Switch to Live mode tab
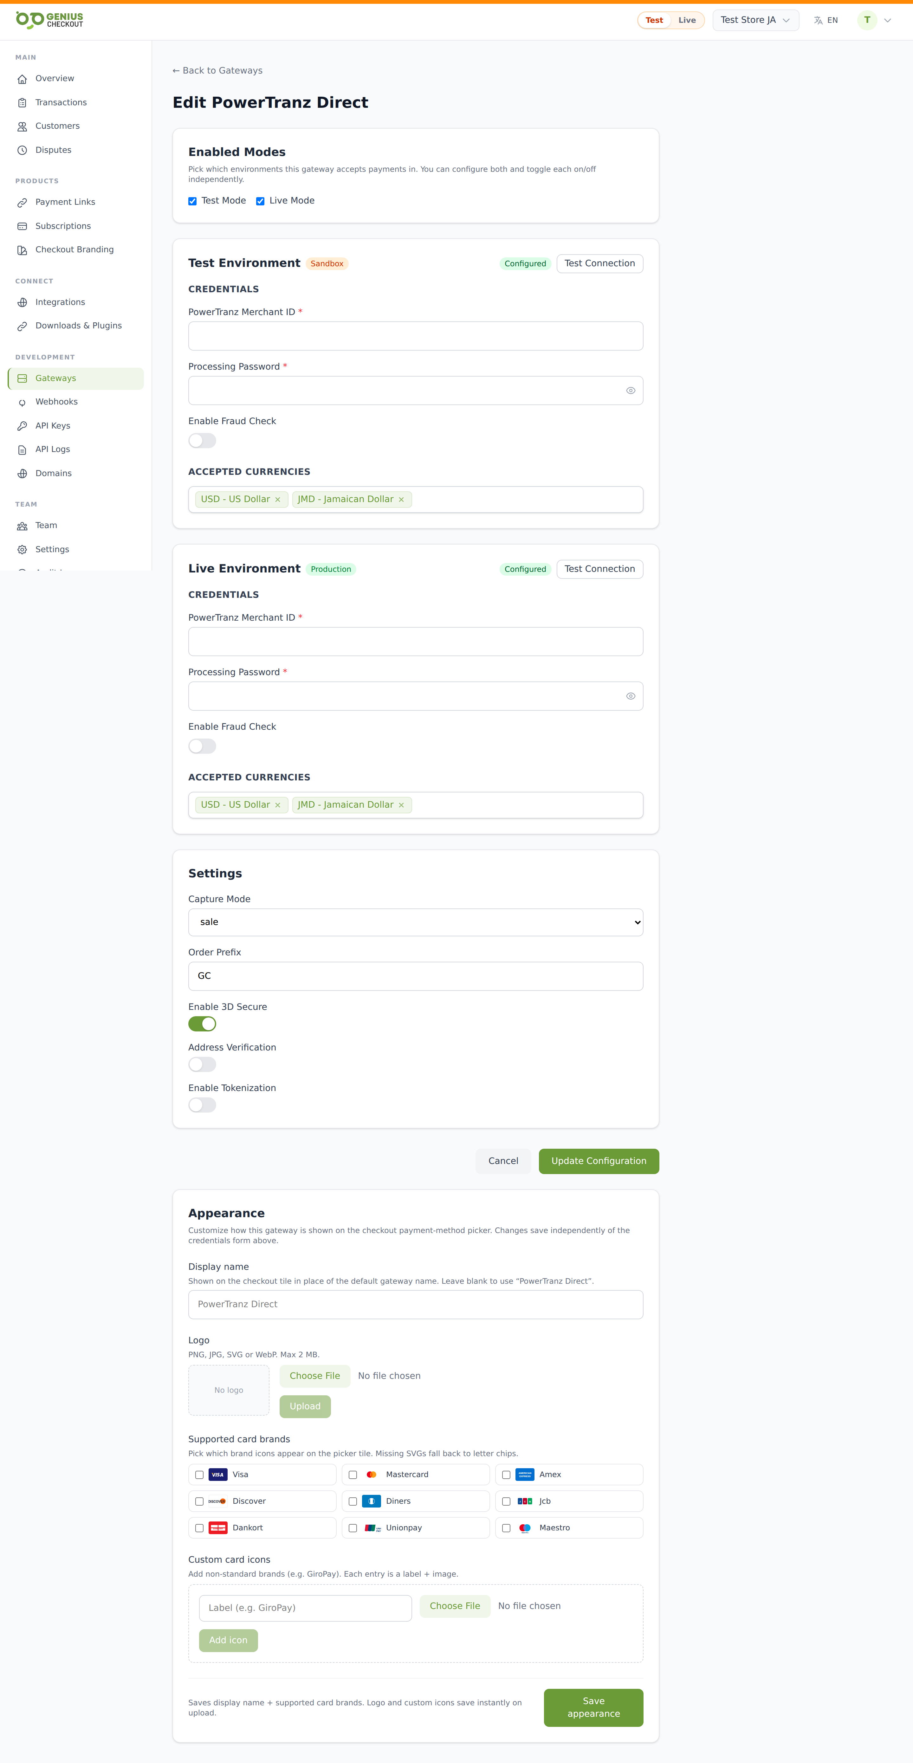913x1763 pixels. (x=687, y=21)
